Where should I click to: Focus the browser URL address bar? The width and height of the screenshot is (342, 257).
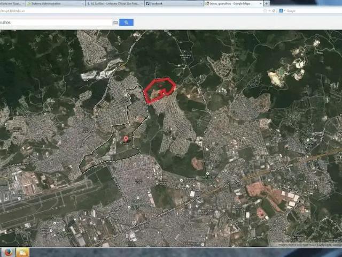point(131,11)
